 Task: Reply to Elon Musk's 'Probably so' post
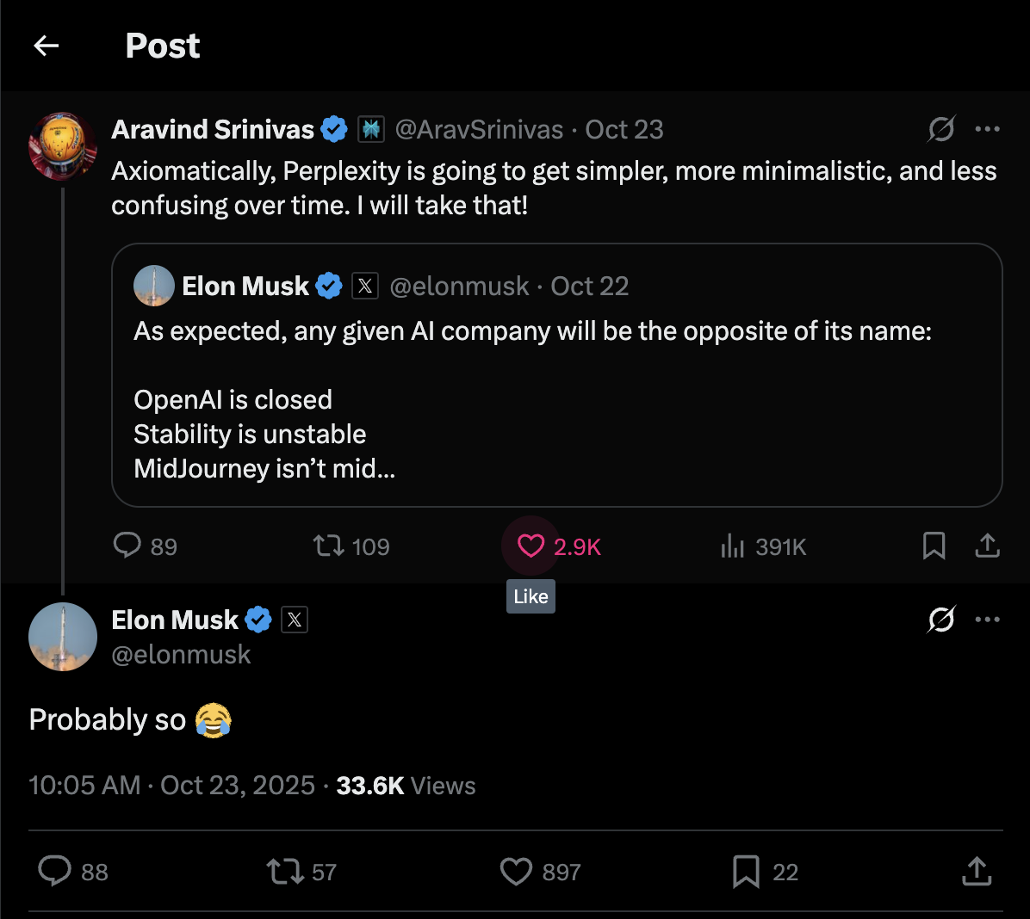click(54, 871)
